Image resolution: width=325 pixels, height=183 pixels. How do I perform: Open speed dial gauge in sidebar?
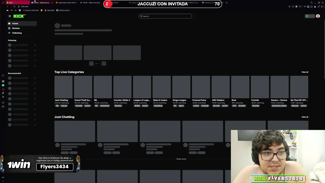3,75
